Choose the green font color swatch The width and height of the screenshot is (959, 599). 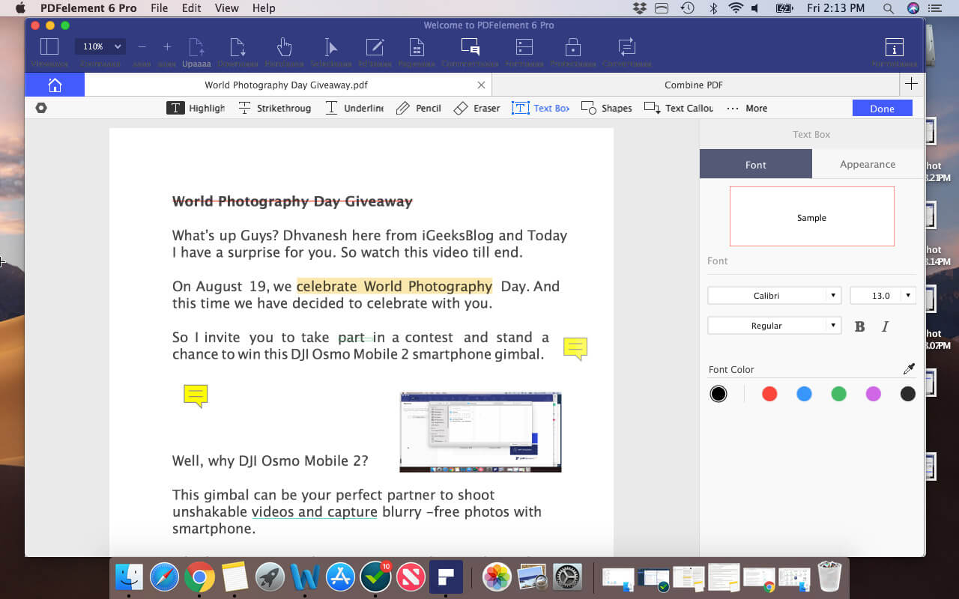(x=838, y=394)
